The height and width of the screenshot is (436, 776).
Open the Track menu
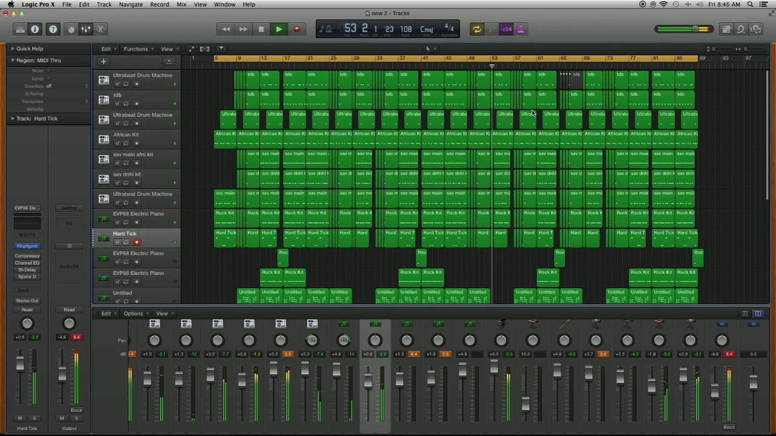(x=104, y=4)
